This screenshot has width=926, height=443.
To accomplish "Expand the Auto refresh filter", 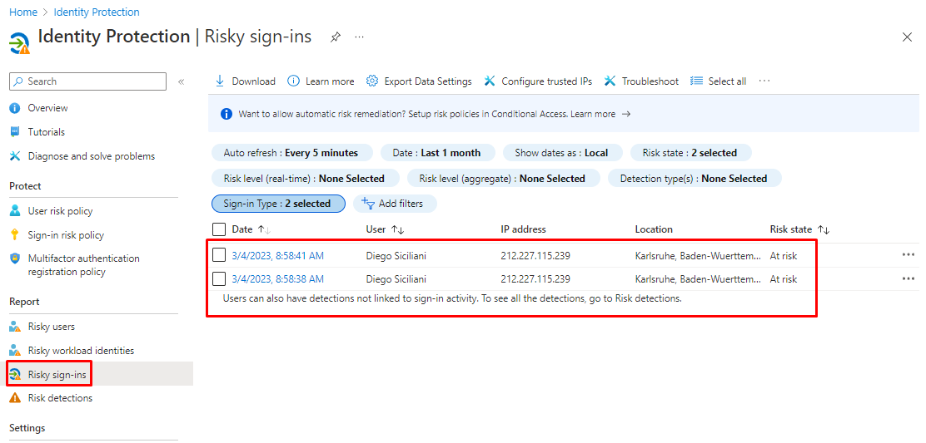I will click(x=291, y=153).
